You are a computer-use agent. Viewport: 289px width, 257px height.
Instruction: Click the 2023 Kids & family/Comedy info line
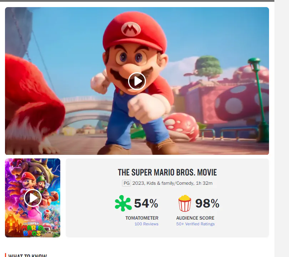pyautogui.click(x=172, y=183)
